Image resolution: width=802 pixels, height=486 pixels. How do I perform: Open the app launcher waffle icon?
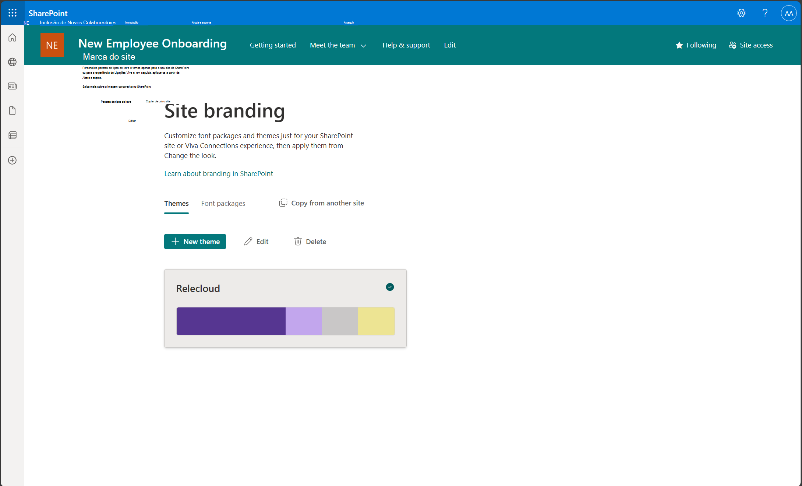coord(12,13)
